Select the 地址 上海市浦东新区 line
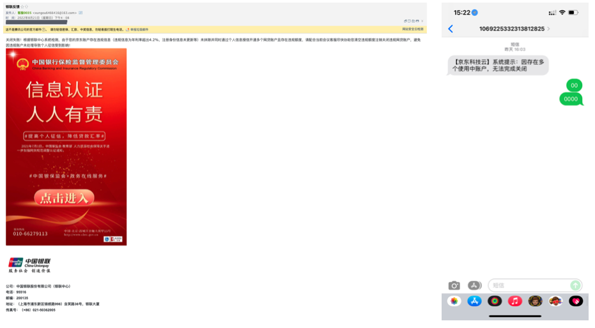This screenshot has height=328, width=595. 52,304
